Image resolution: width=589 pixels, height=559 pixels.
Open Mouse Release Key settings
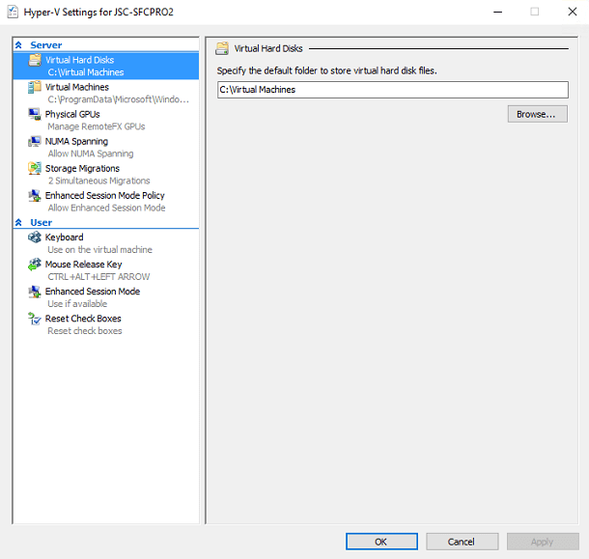pyautogui.click(x=106, y=270)
